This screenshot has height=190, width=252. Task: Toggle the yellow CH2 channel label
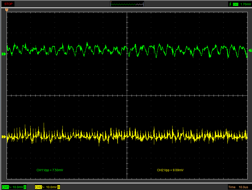pos(38,187)
